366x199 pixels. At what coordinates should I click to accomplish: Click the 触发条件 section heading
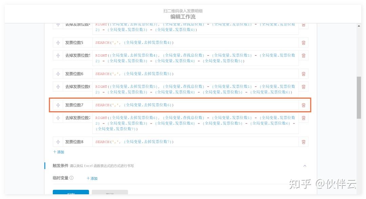pyautogui.click(x=60, y=166)
